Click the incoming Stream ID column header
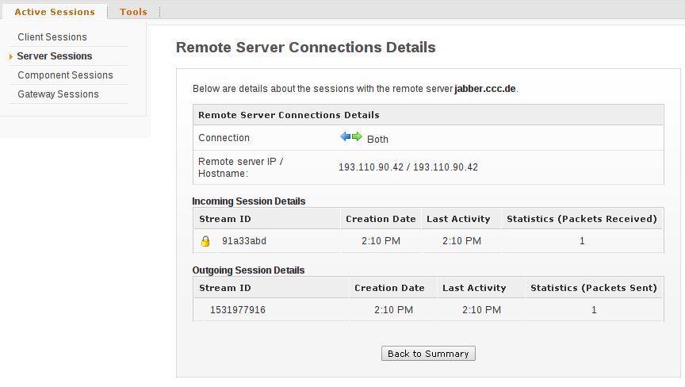 tap(225, 219)
